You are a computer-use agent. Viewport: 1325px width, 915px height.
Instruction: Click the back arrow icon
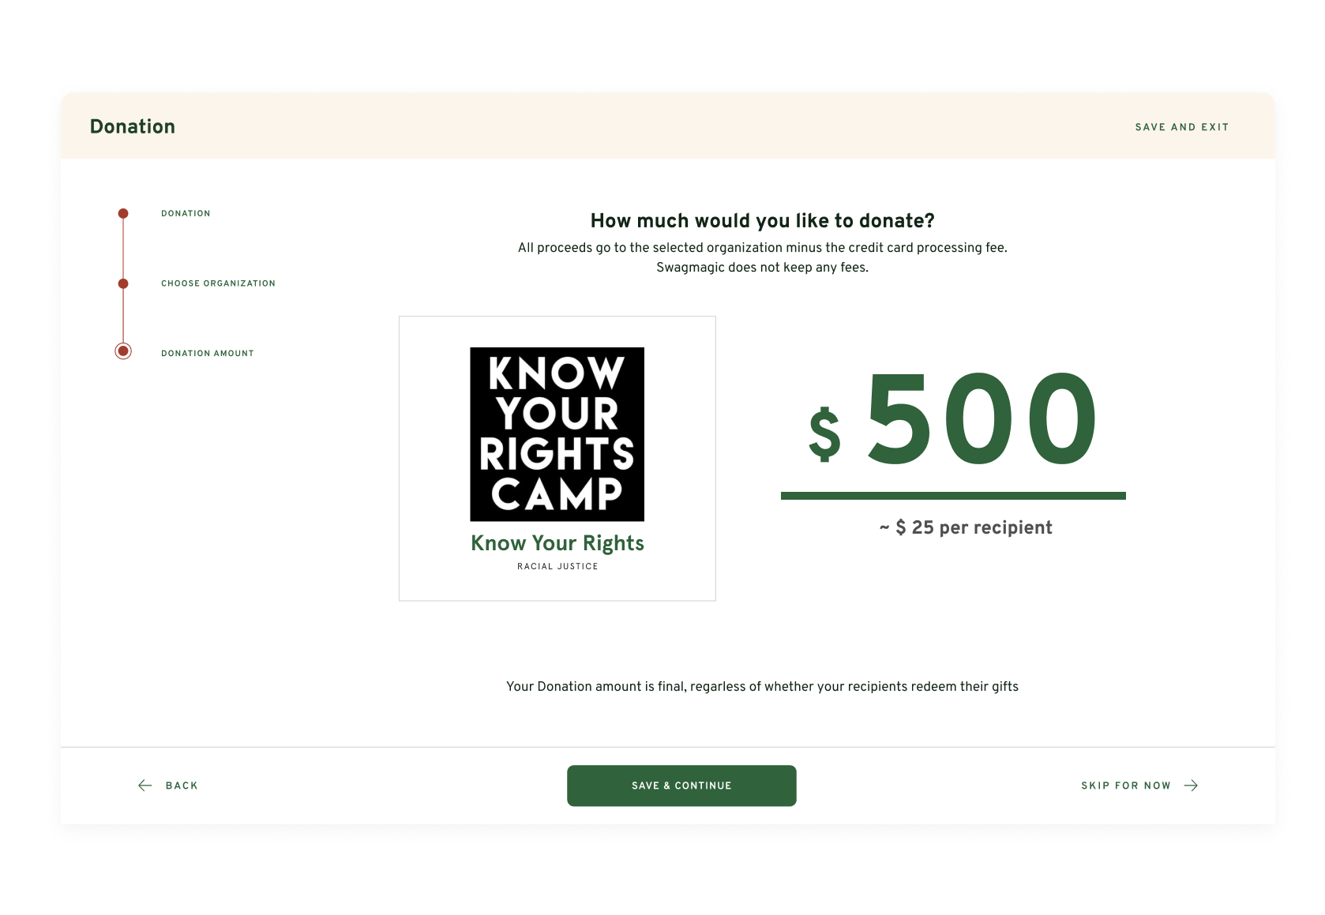145,786
